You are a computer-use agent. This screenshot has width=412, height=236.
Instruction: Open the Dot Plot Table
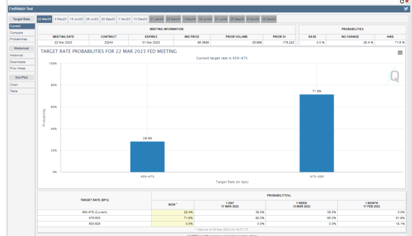tap(14, 91)
